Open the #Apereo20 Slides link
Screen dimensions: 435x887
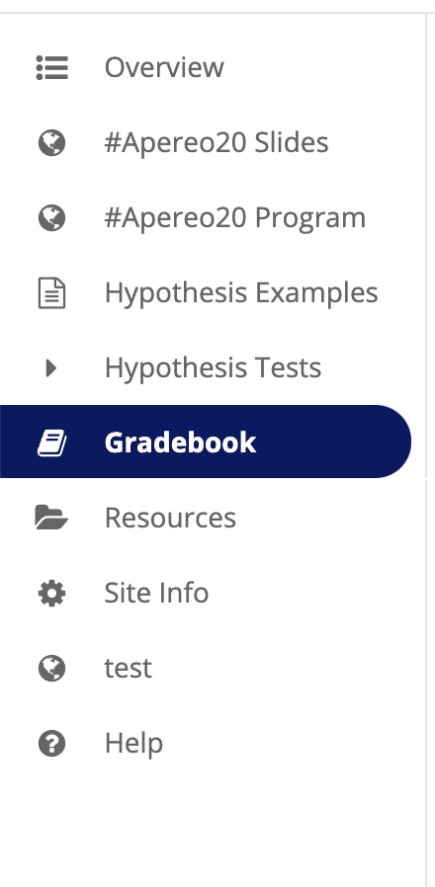click(x=217, y=142)
